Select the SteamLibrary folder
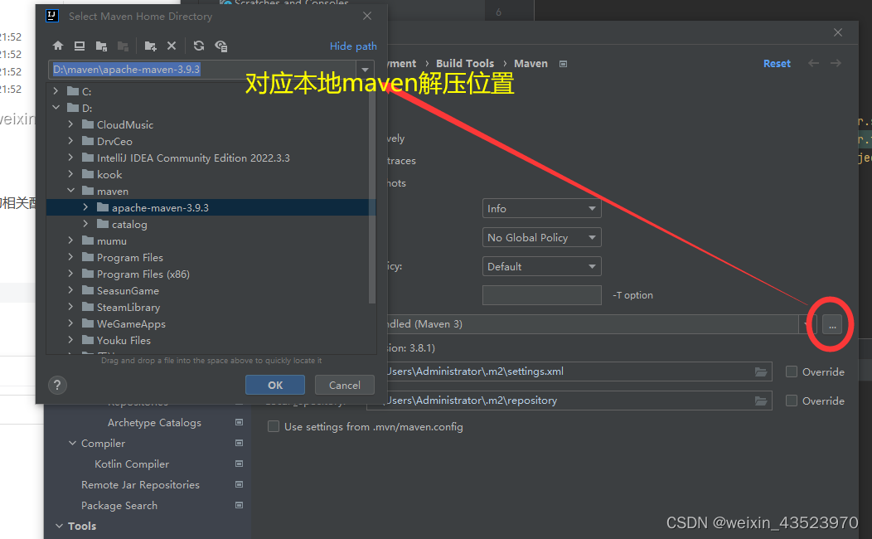This screenshot has height=539, width=872. 128,308
